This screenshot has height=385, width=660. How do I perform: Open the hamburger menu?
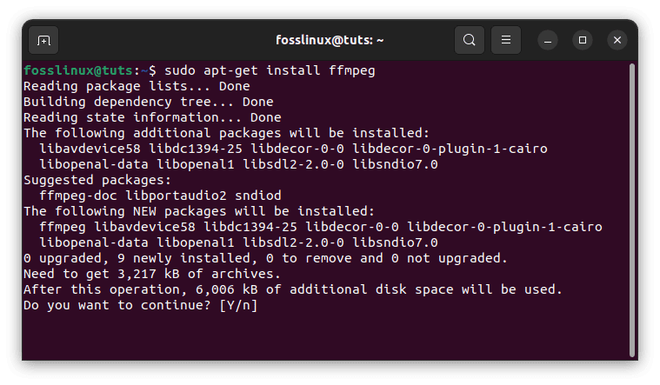pyautogui.click(x=506, y=40)
